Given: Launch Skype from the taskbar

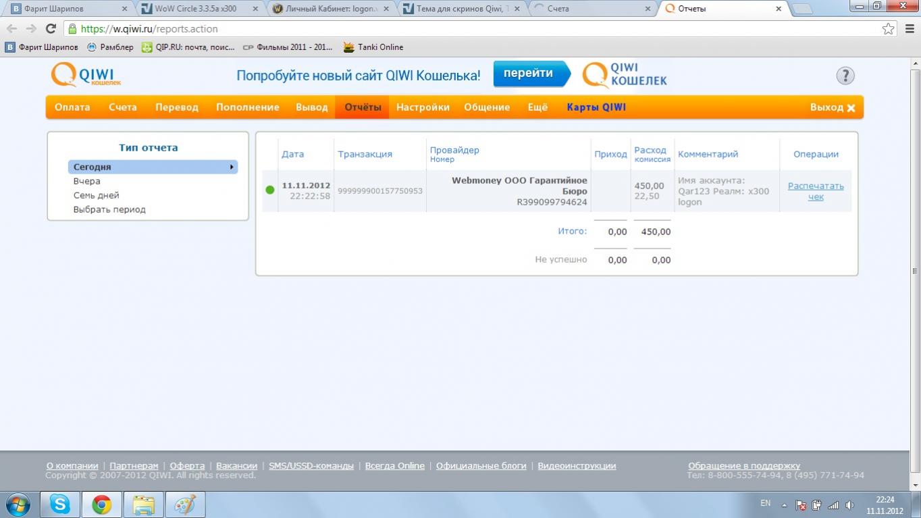Looking at the screenshot, I should (x=60, y=504).
